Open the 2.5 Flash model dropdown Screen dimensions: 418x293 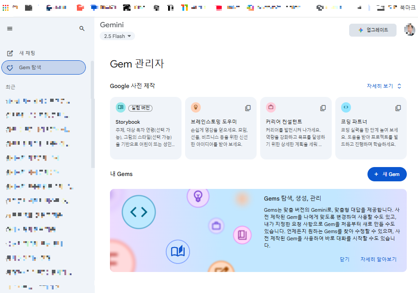pos(117,36)
